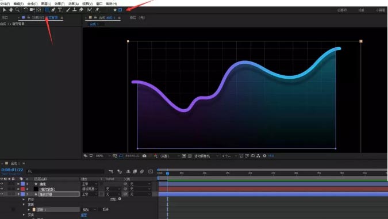388x219 pixels.
Task: Click the timeline layer search field
Action: pos(66,171)
